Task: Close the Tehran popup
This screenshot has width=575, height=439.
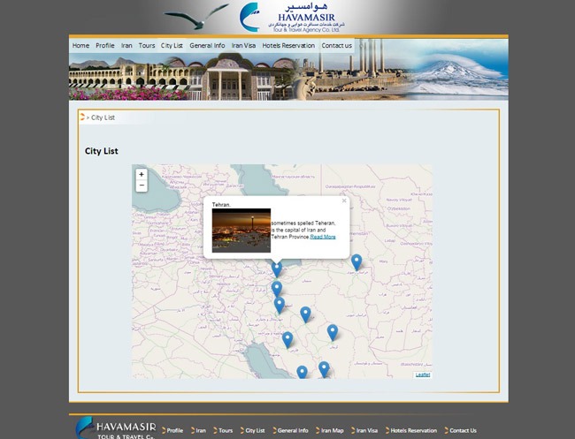Action: 344,201
